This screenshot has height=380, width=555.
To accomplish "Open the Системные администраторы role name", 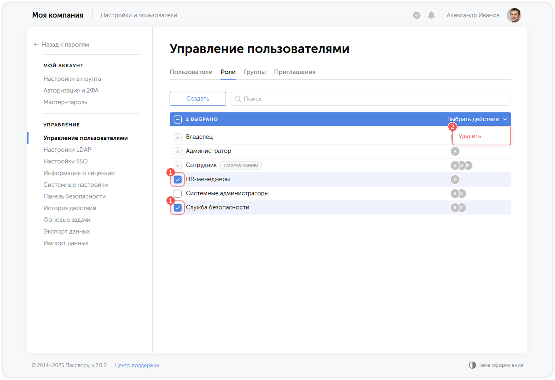I will (227, 193).
